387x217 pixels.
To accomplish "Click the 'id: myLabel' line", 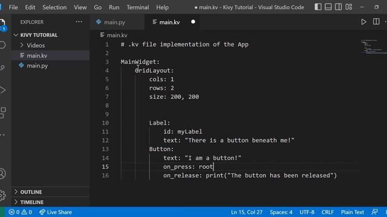I will click(x=183, y=132).
